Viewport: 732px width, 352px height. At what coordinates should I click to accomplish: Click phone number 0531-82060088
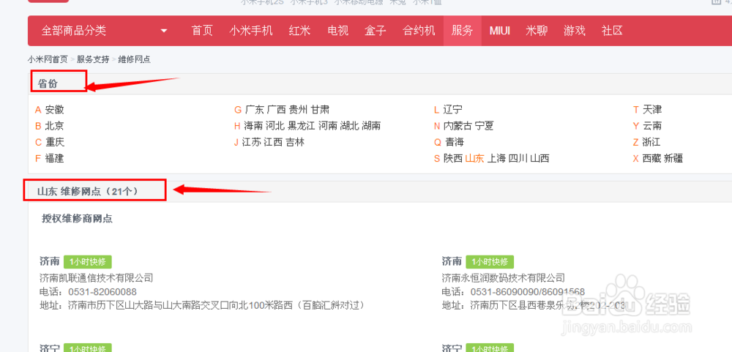coord(102,292)
